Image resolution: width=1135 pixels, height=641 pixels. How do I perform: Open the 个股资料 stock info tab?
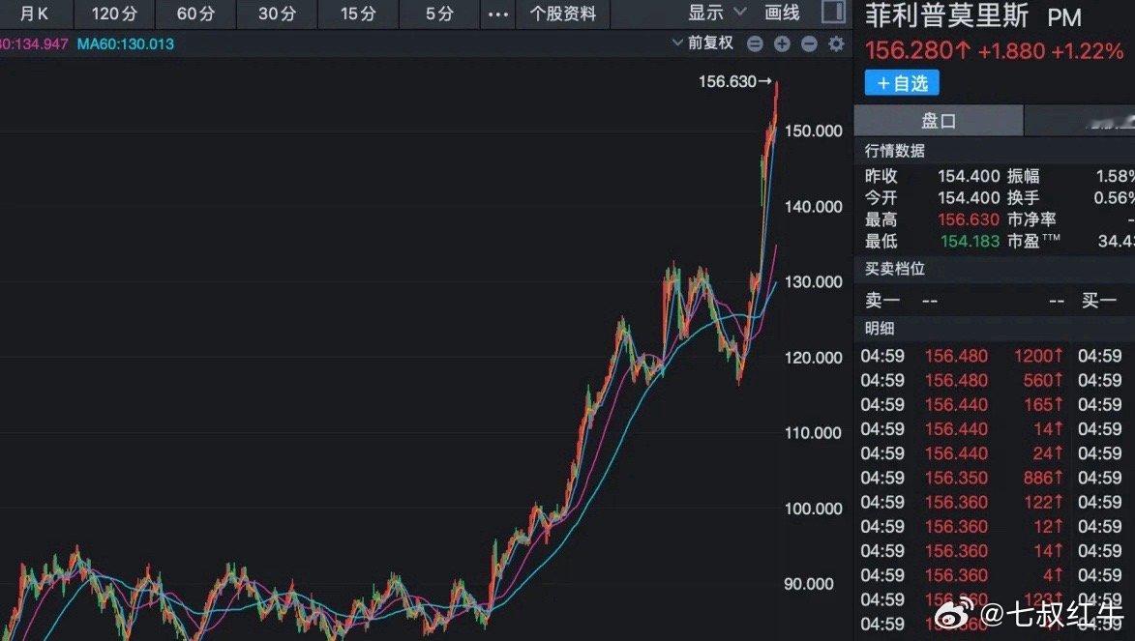coord(563,14)
